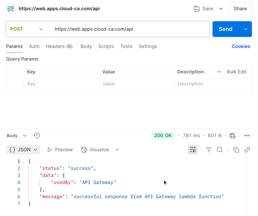The height and width of the screenshot is (216, 258).
Task: Expand the Save options arrow
Action: 221,9
